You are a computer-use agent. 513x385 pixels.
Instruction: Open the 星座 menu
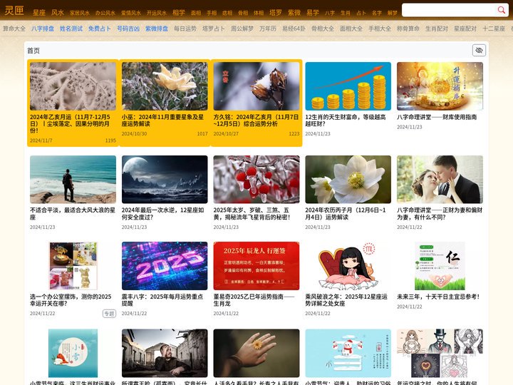click(x=39, y=13)
